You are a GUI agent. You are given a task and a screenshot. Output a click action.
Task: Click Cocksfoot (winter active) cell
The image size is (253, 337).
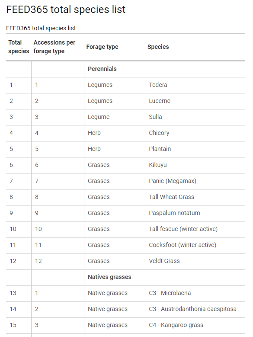coord(195,245)
